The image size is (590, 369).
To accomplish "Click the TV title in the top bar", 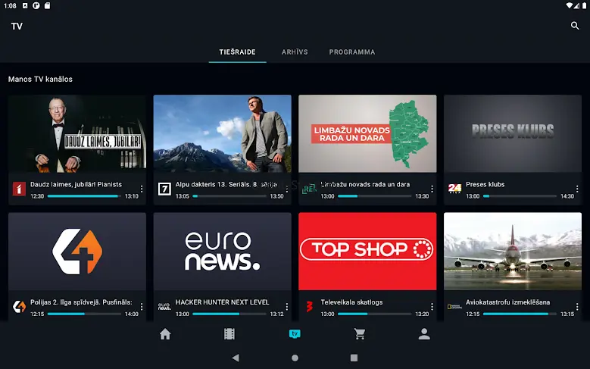I will point(17,27).
